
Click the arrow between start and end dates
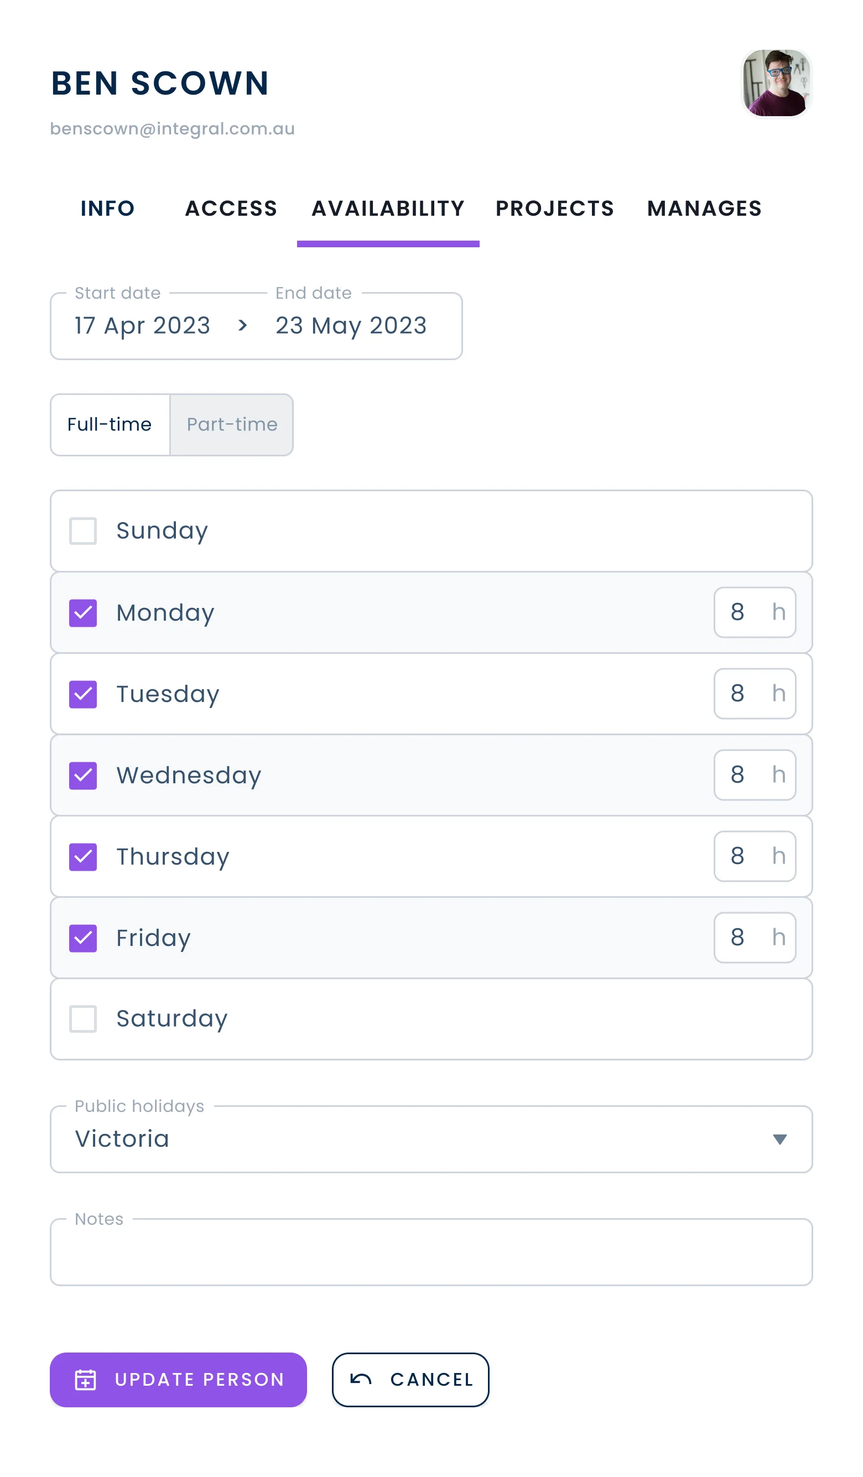point(243,326)
